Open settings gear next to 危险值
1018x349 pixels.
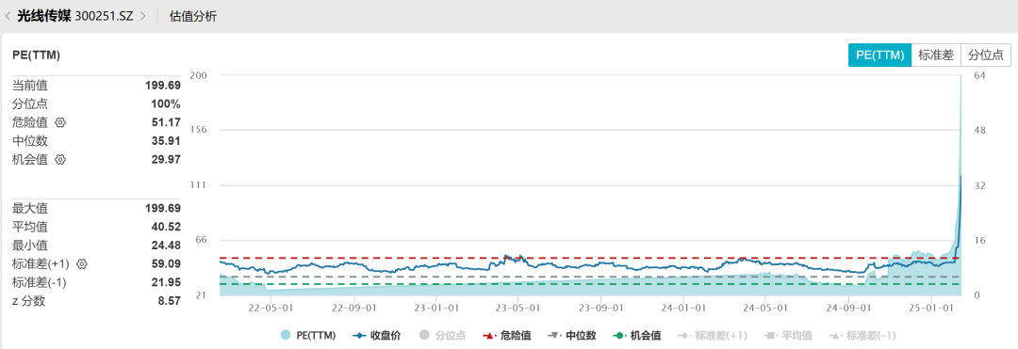tap(60, 122)
